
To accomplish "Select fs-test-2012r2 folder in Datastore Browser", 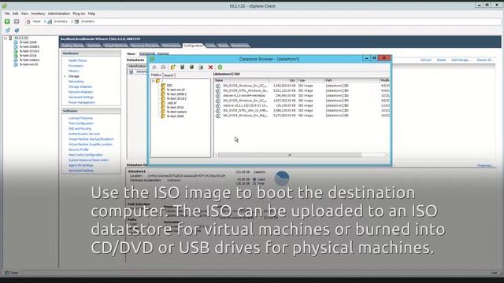I will pos(176,98).
